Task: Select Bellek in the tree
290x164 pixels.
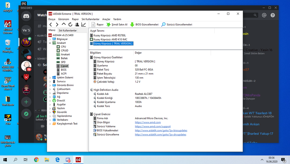Action: [x=64, y=58]
